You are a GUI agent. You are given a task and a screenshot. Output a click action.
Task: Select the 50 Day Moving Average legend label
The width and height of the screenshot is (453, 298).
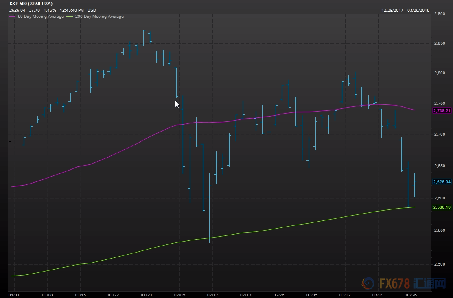coord(42,17)
